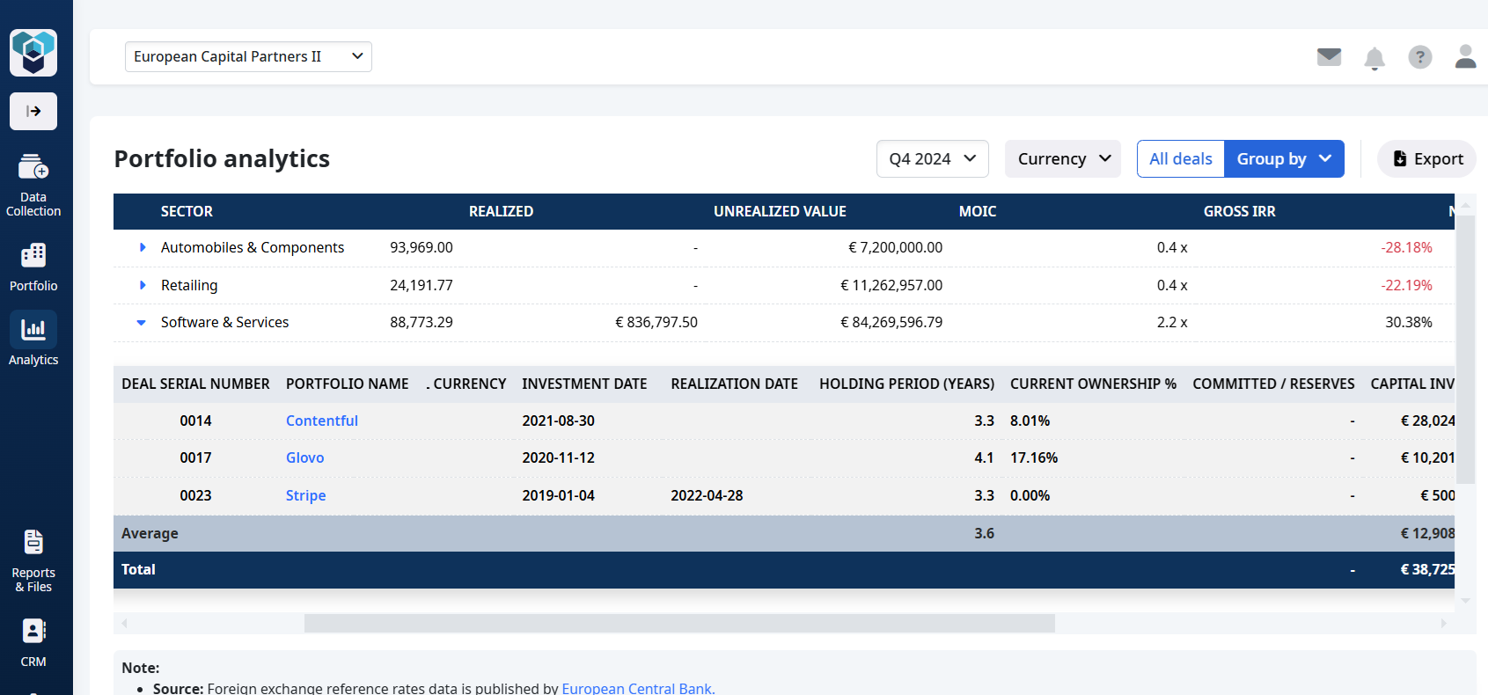
Task: Open help question mark icon
Action: (x=1419, y=57)
